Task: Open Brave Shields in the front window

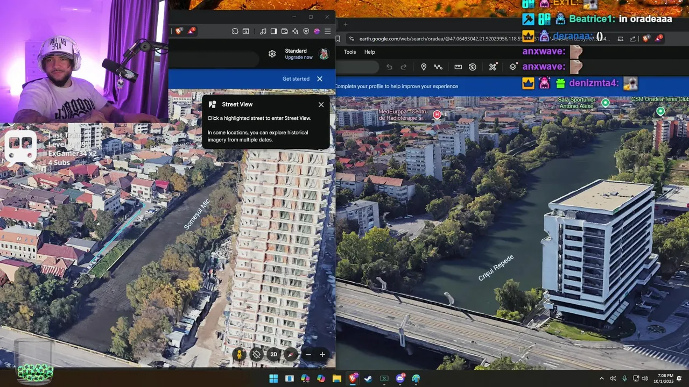Action: [x=179, y=31]
